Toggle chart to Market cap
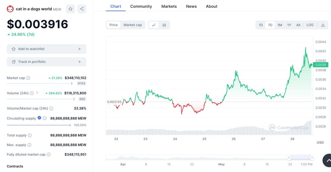331x172 pixels. tap(133, 25)
